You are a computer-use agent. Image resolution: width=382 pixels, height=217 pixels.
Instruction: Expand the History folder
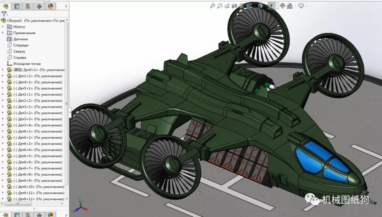[3, 27]
